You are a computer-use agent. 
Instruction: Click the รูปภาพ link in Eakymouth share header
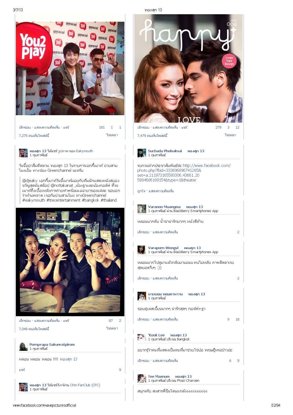(63, 151)
